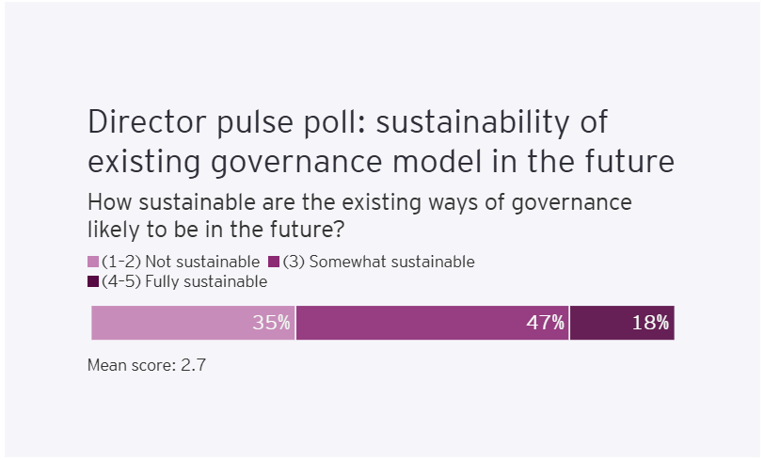Click the "Director pulse poll" title line

[348, 123]
